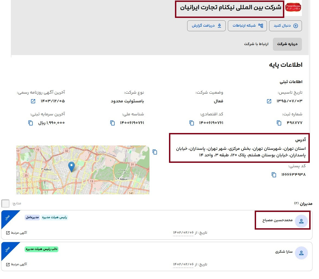Click the Tehran map thumbnail
The image size is (319, 279).
point(83,170)
